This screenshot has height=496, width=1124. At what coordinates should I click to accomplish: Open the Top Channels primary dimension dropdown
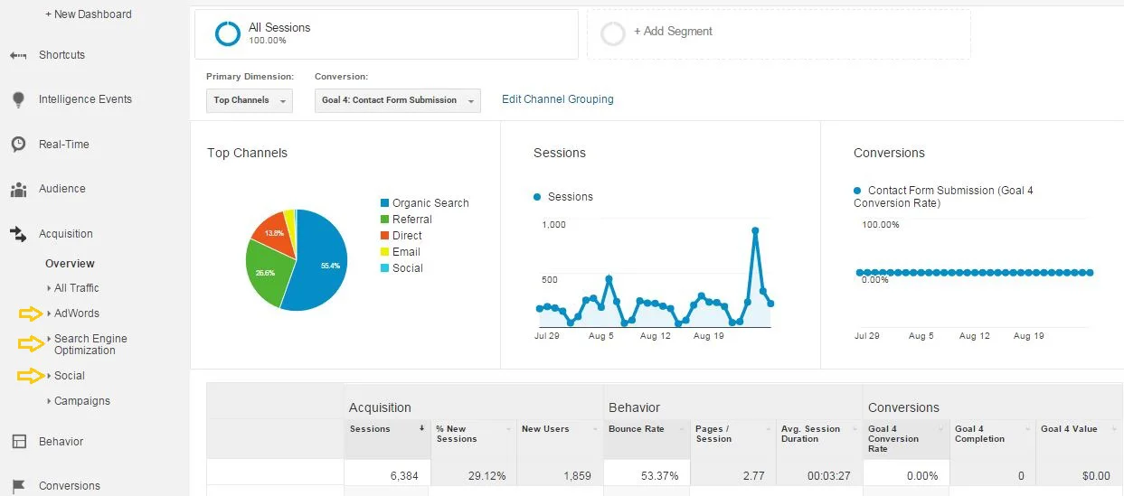[249, 100]
